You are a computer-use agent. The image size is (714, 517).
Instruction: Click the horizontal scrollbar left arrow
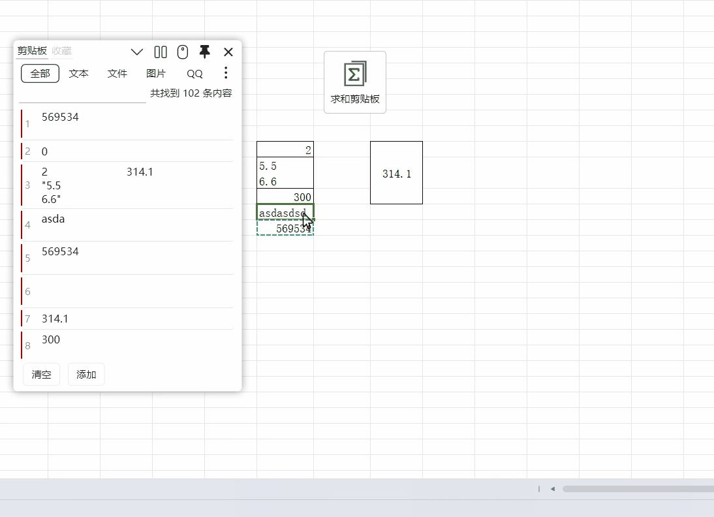coord(553,489)
